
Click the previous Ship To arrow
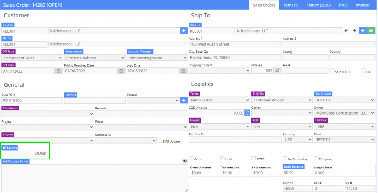[346, 31]
